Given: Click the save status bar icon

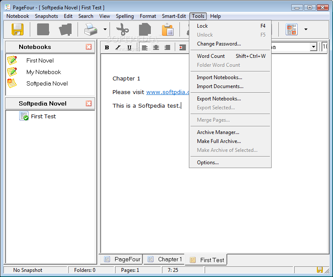Looking at the screenshot, I should click(320, 270).
